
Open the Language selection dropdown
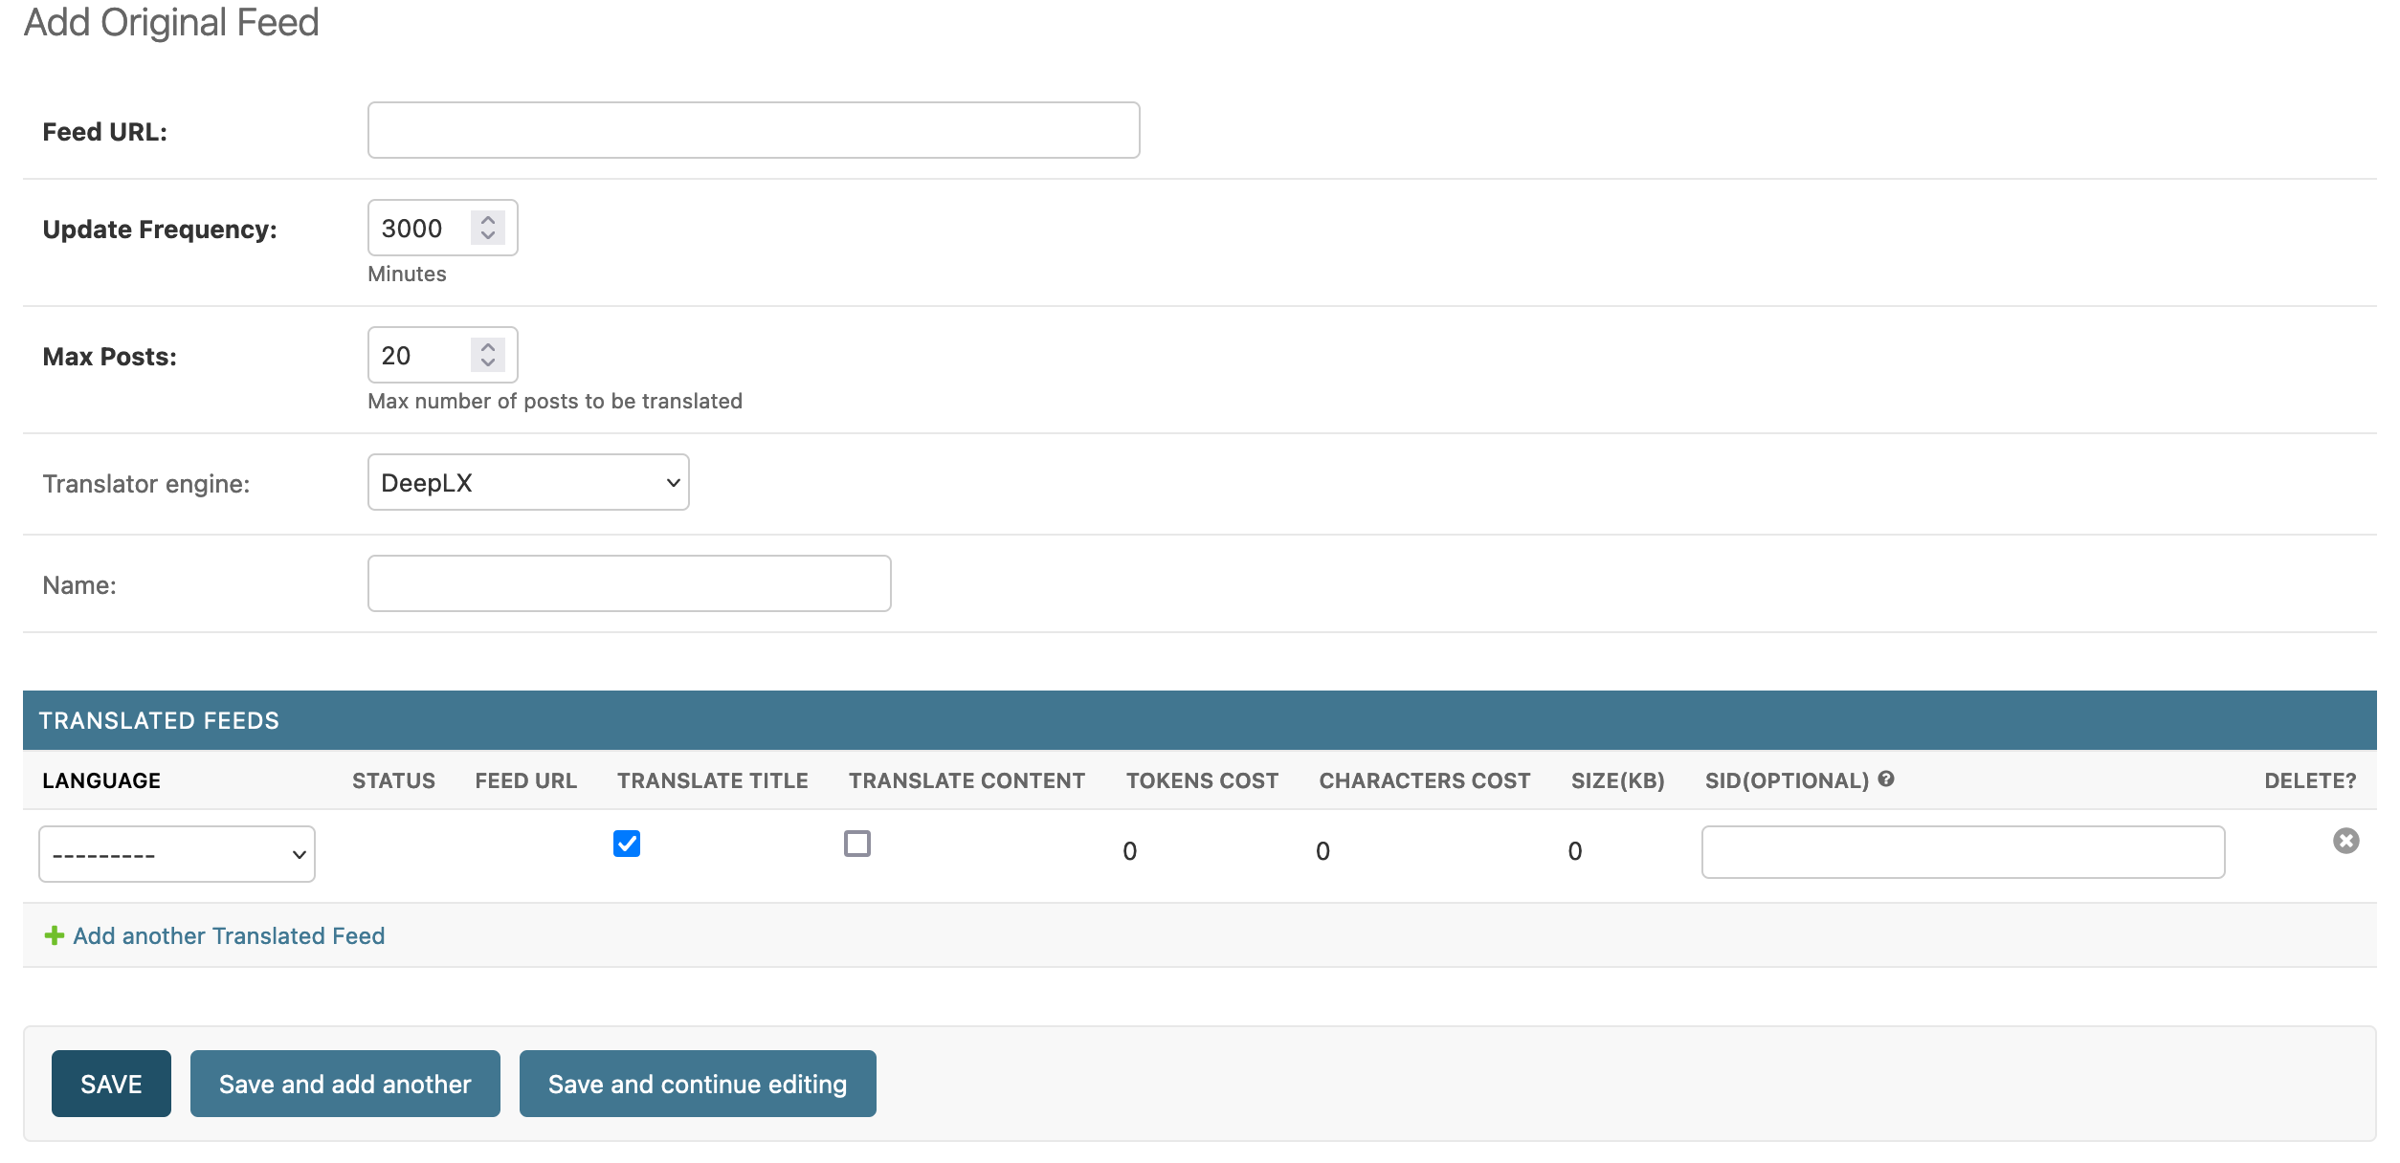click(177, 854)
